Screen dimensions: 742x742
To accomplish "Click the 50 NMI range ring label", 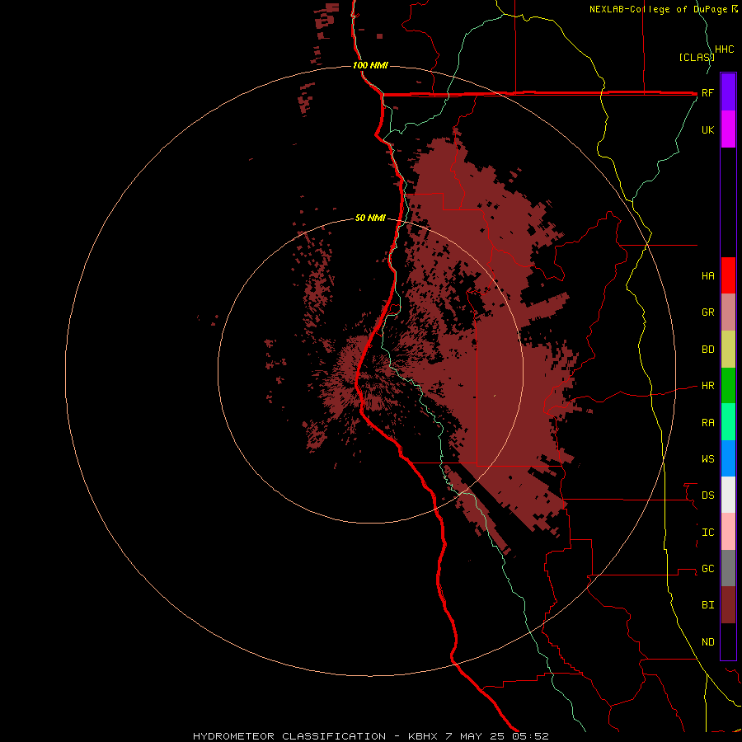I will click(x=370, y=218).
